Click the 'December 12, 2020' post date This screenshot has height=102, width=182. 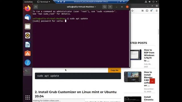click(149, 90)
